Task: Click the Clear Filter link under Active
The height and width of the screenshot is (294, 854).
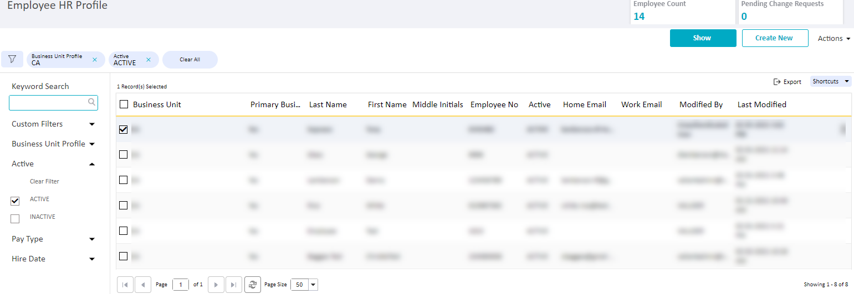Action: coord(44,181)
